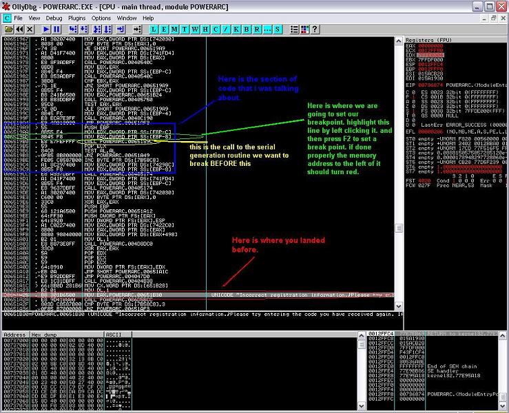Click the Step into toolbar icon
This screenshot has width=509, height=413.
click(73, 30)
